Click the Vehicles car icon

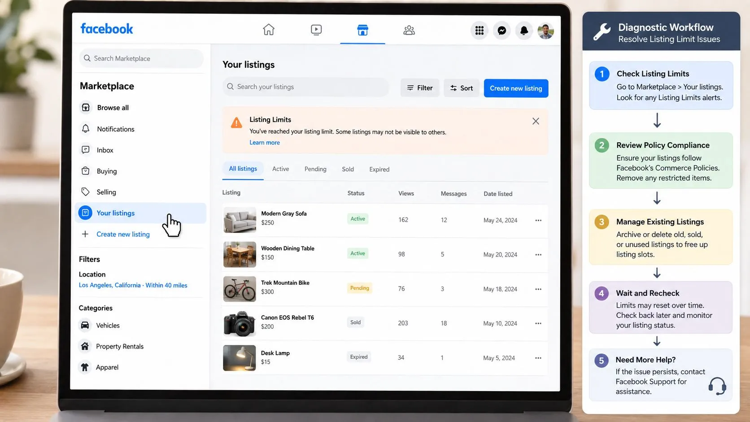[x=85, y=325]
